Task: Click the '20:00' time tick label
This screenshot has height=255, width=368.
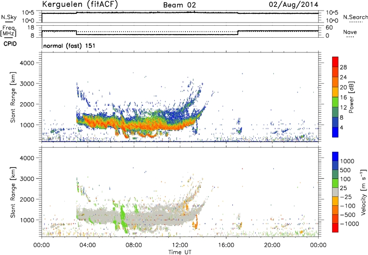Action: point(272,245)
